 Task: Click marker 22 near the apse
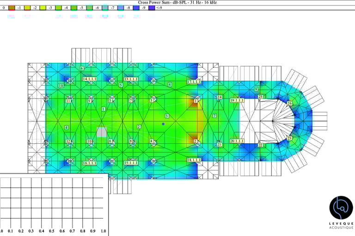pyautogui.click(x=260, y=145)
